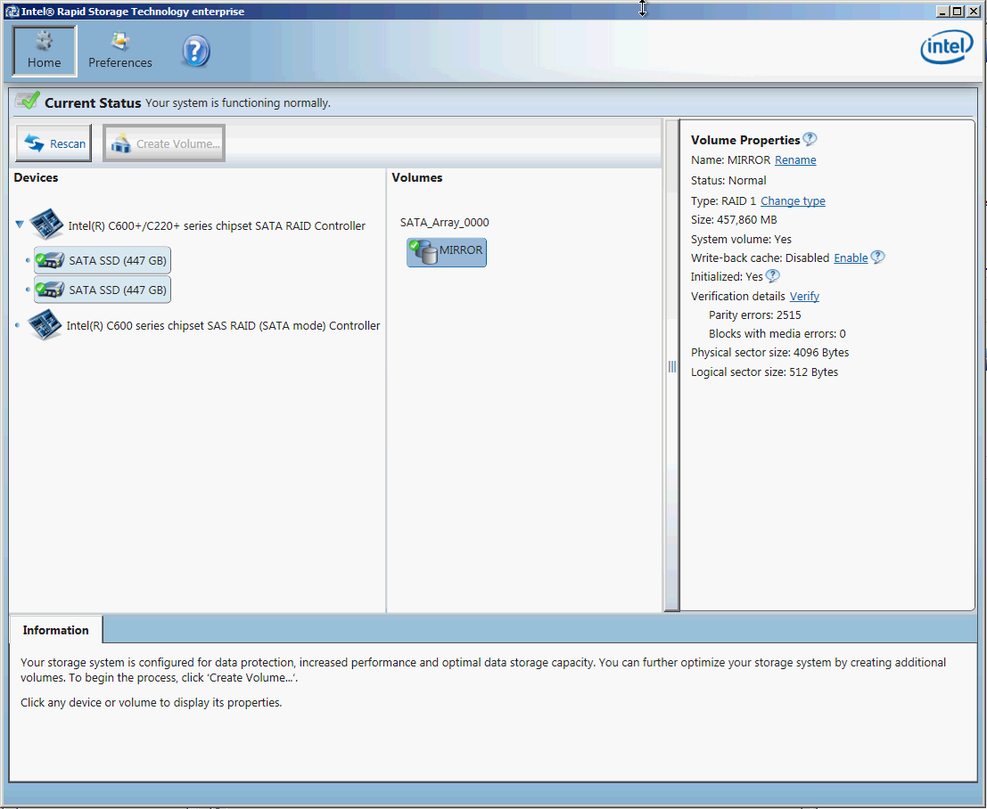Viewport: 987px width, 809px height.
Task: Minimize the Intel Rapid Storage window
Action: [x=942, y=11]
